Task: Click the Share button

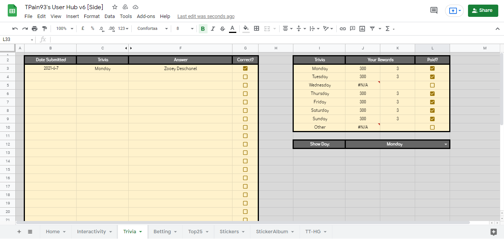Action: [x=483, y=10]
